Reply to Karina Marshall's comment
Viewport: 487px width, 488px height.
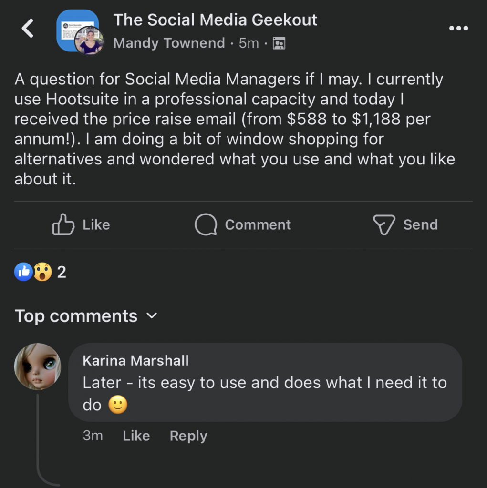pos(188,436)
